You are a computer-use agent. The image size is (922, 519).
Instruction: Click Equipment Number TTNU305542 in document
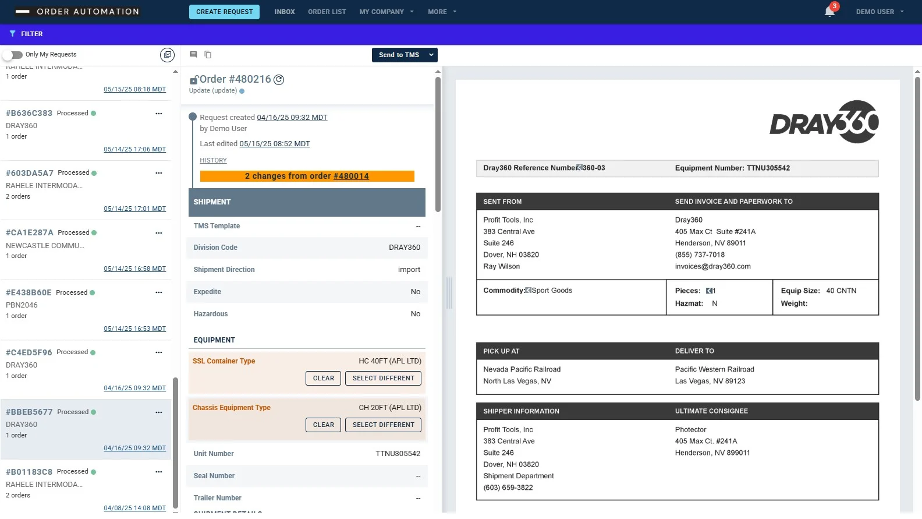pyautogui.click(x=732, y=168)
